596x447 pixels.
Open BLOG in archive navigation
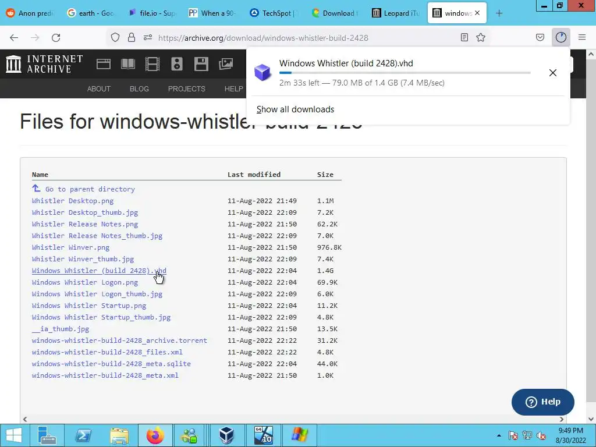pos(139,88)
